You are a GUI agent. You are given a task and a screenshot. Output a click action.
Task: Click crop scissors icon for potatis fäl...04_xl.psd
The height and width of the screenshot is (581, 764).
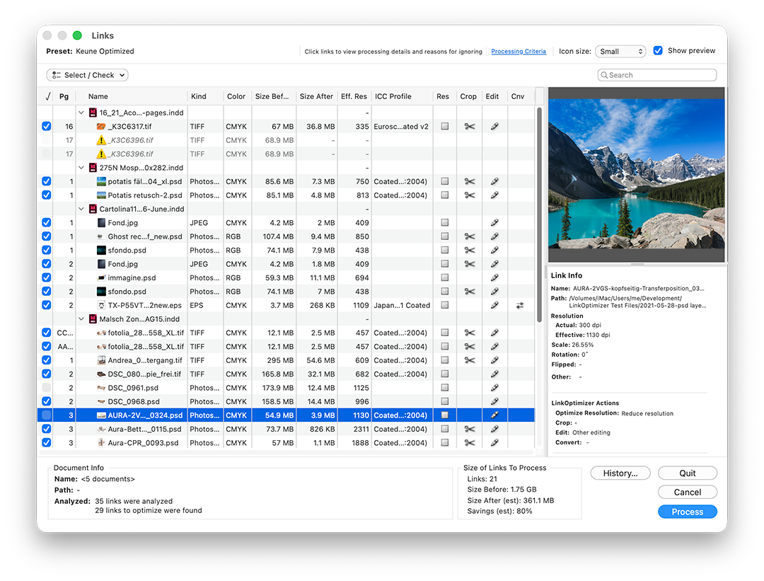tap(469, 181)
